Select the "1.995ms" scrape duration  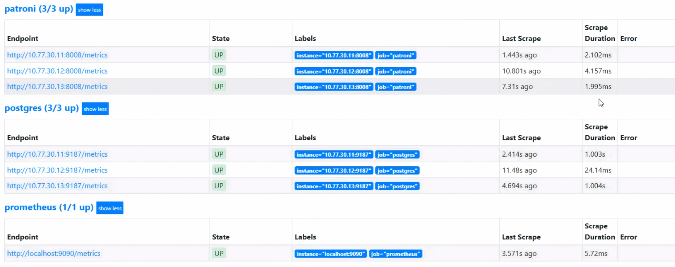point(598,87)
